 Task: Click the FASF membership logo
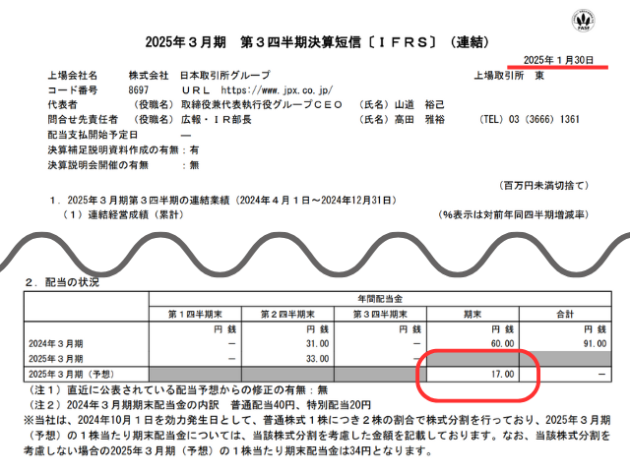click(584, 20)
